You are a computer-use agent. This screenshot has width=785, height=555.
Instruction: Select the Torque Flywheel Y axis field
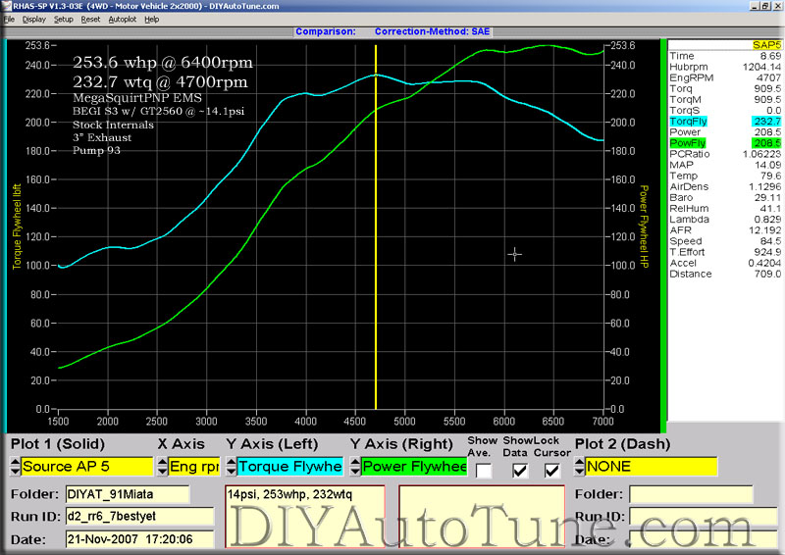(289, 467)
